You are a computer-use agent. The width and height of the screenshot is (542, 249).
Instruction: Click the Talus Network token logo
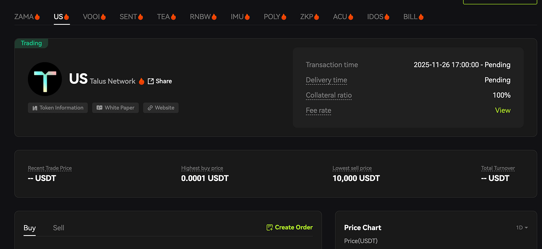pos(45,79)
